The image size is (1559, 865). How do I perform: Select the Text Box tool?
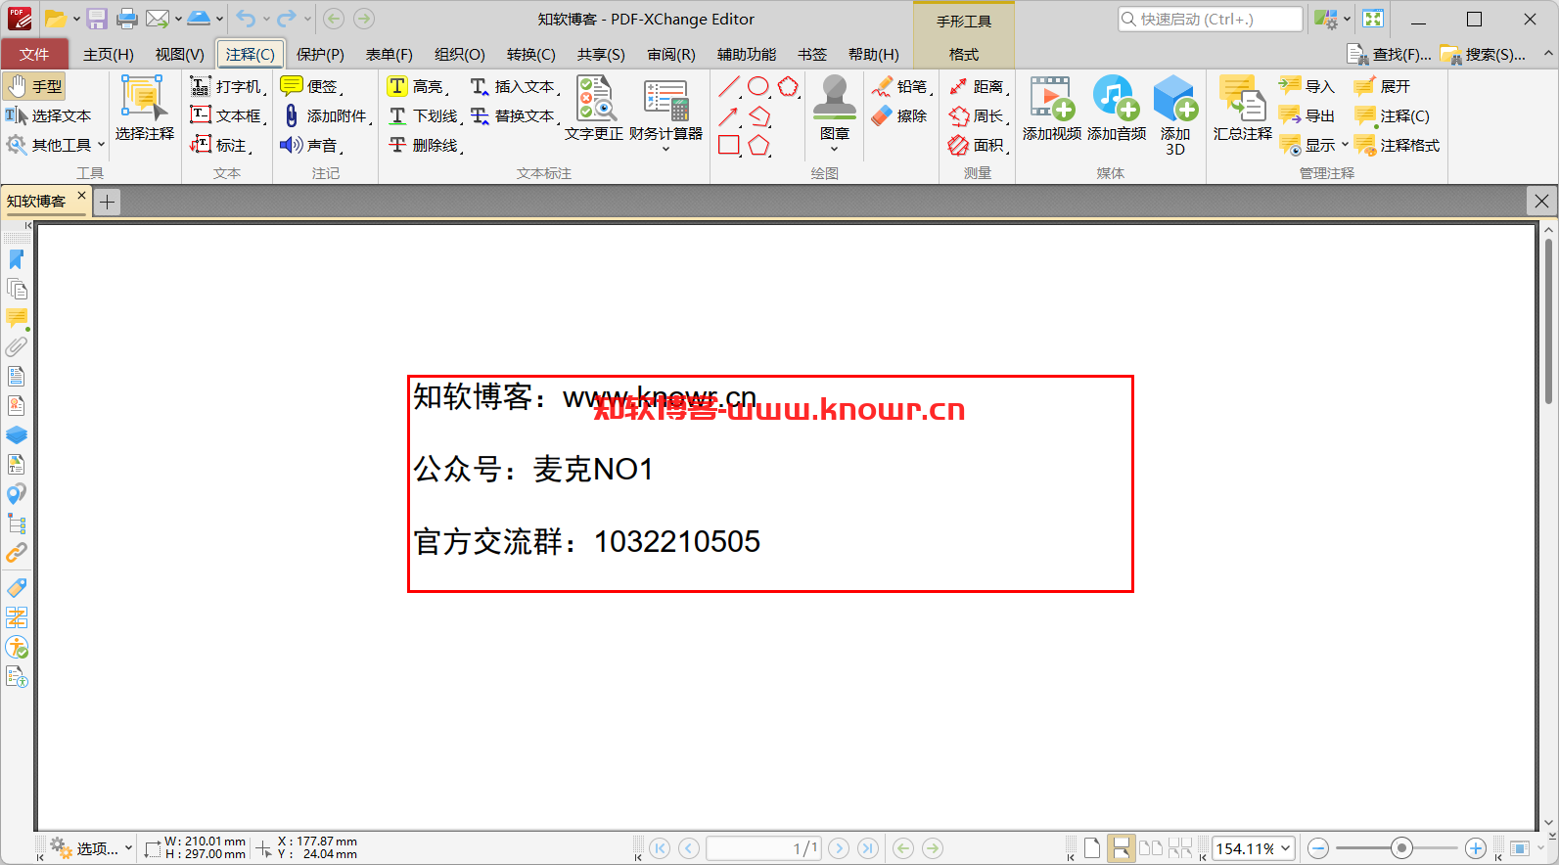click(x=227, y=115)
